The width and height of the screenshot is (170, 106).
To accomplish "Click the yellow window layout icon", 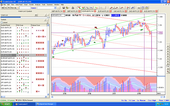I will [x=147, y=8].
